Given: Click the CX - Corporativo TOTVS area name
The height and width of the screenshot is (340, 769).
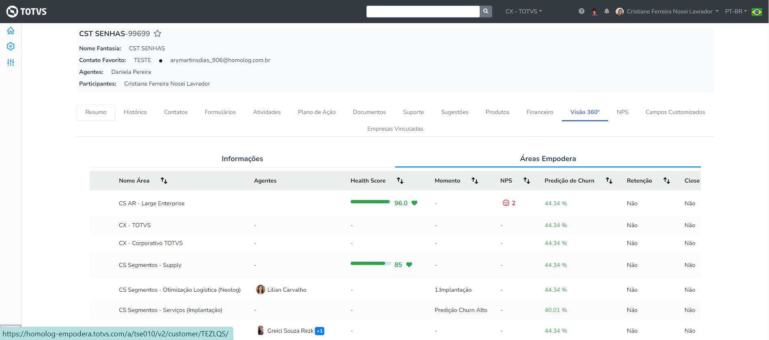Looking at the screenshot, I should click(151, 243).
